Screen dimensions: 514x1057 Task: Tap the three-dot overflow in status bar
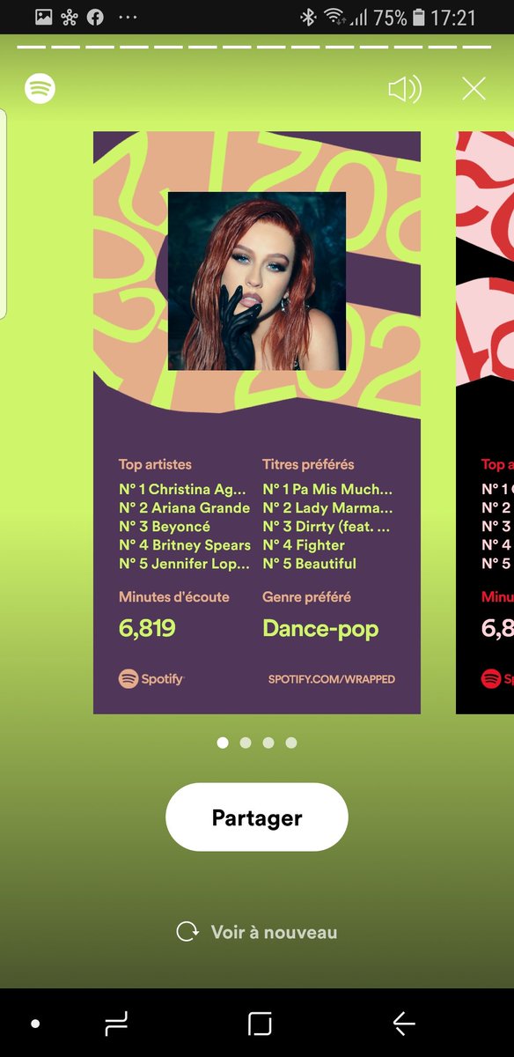[128, 18]
